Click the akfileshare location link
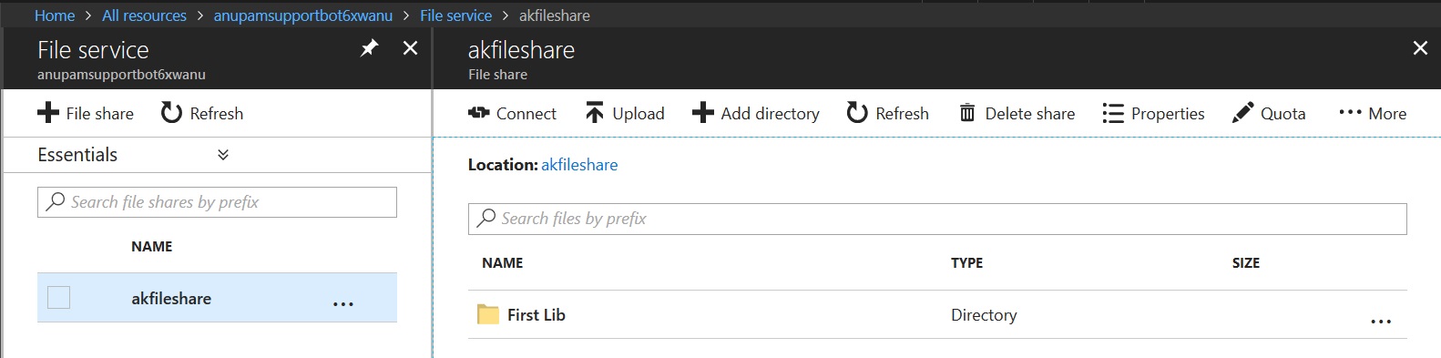Viewport: 1441px width, 358px height. (x=579, y=165)
